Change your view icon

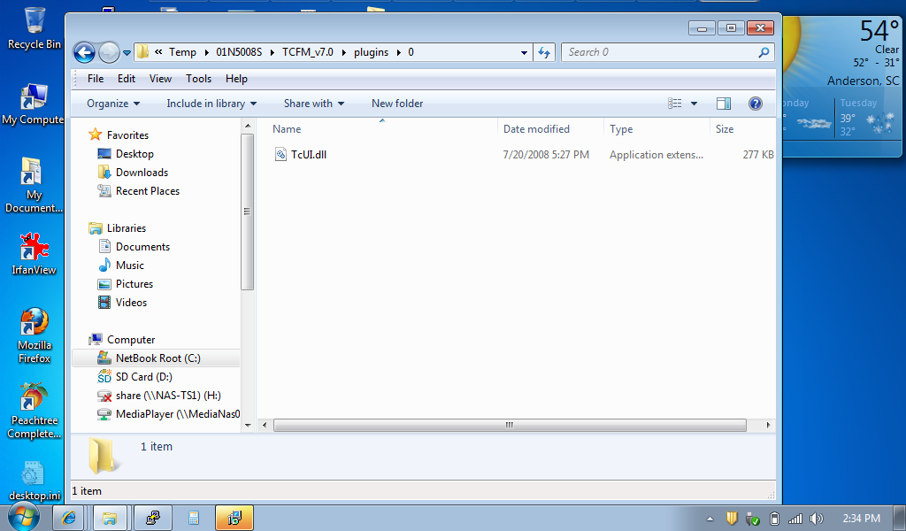pyautogui.click(x=675, y=104)
